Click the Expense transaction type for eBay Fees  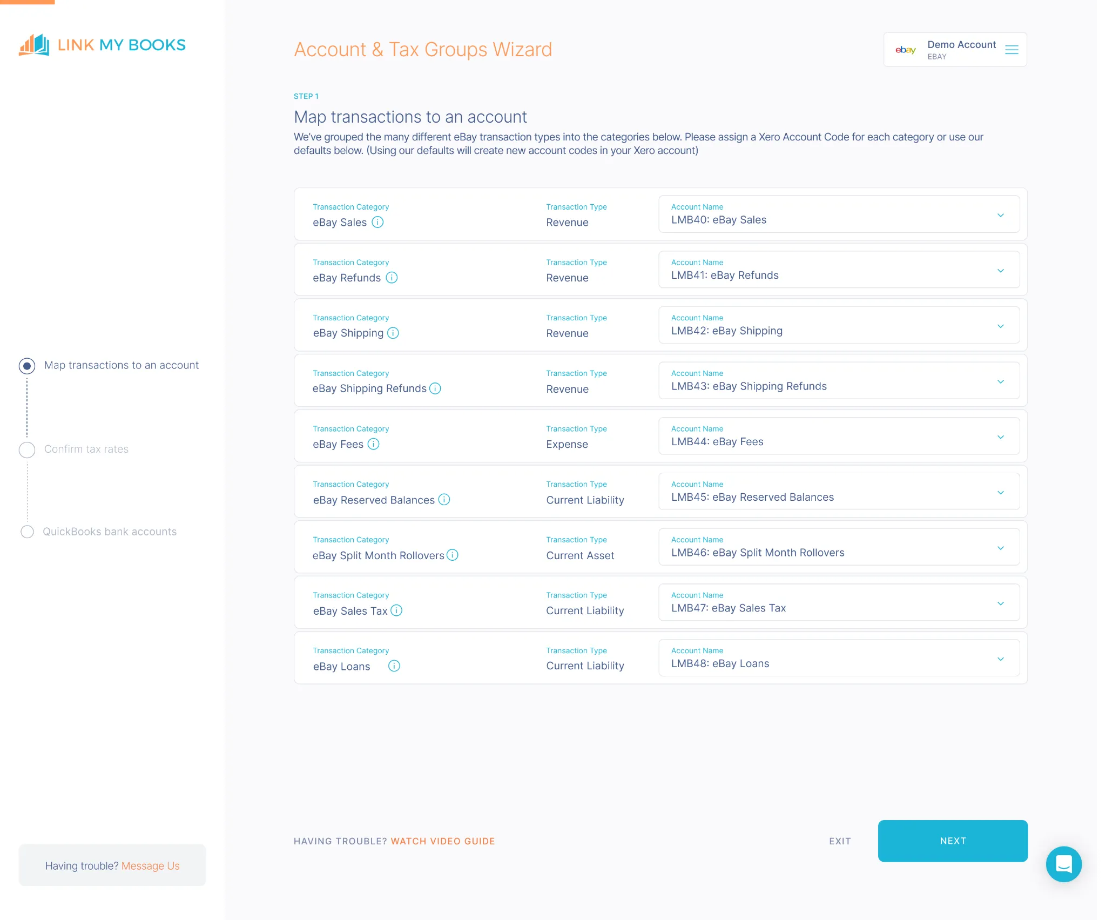tap(567, 444)
